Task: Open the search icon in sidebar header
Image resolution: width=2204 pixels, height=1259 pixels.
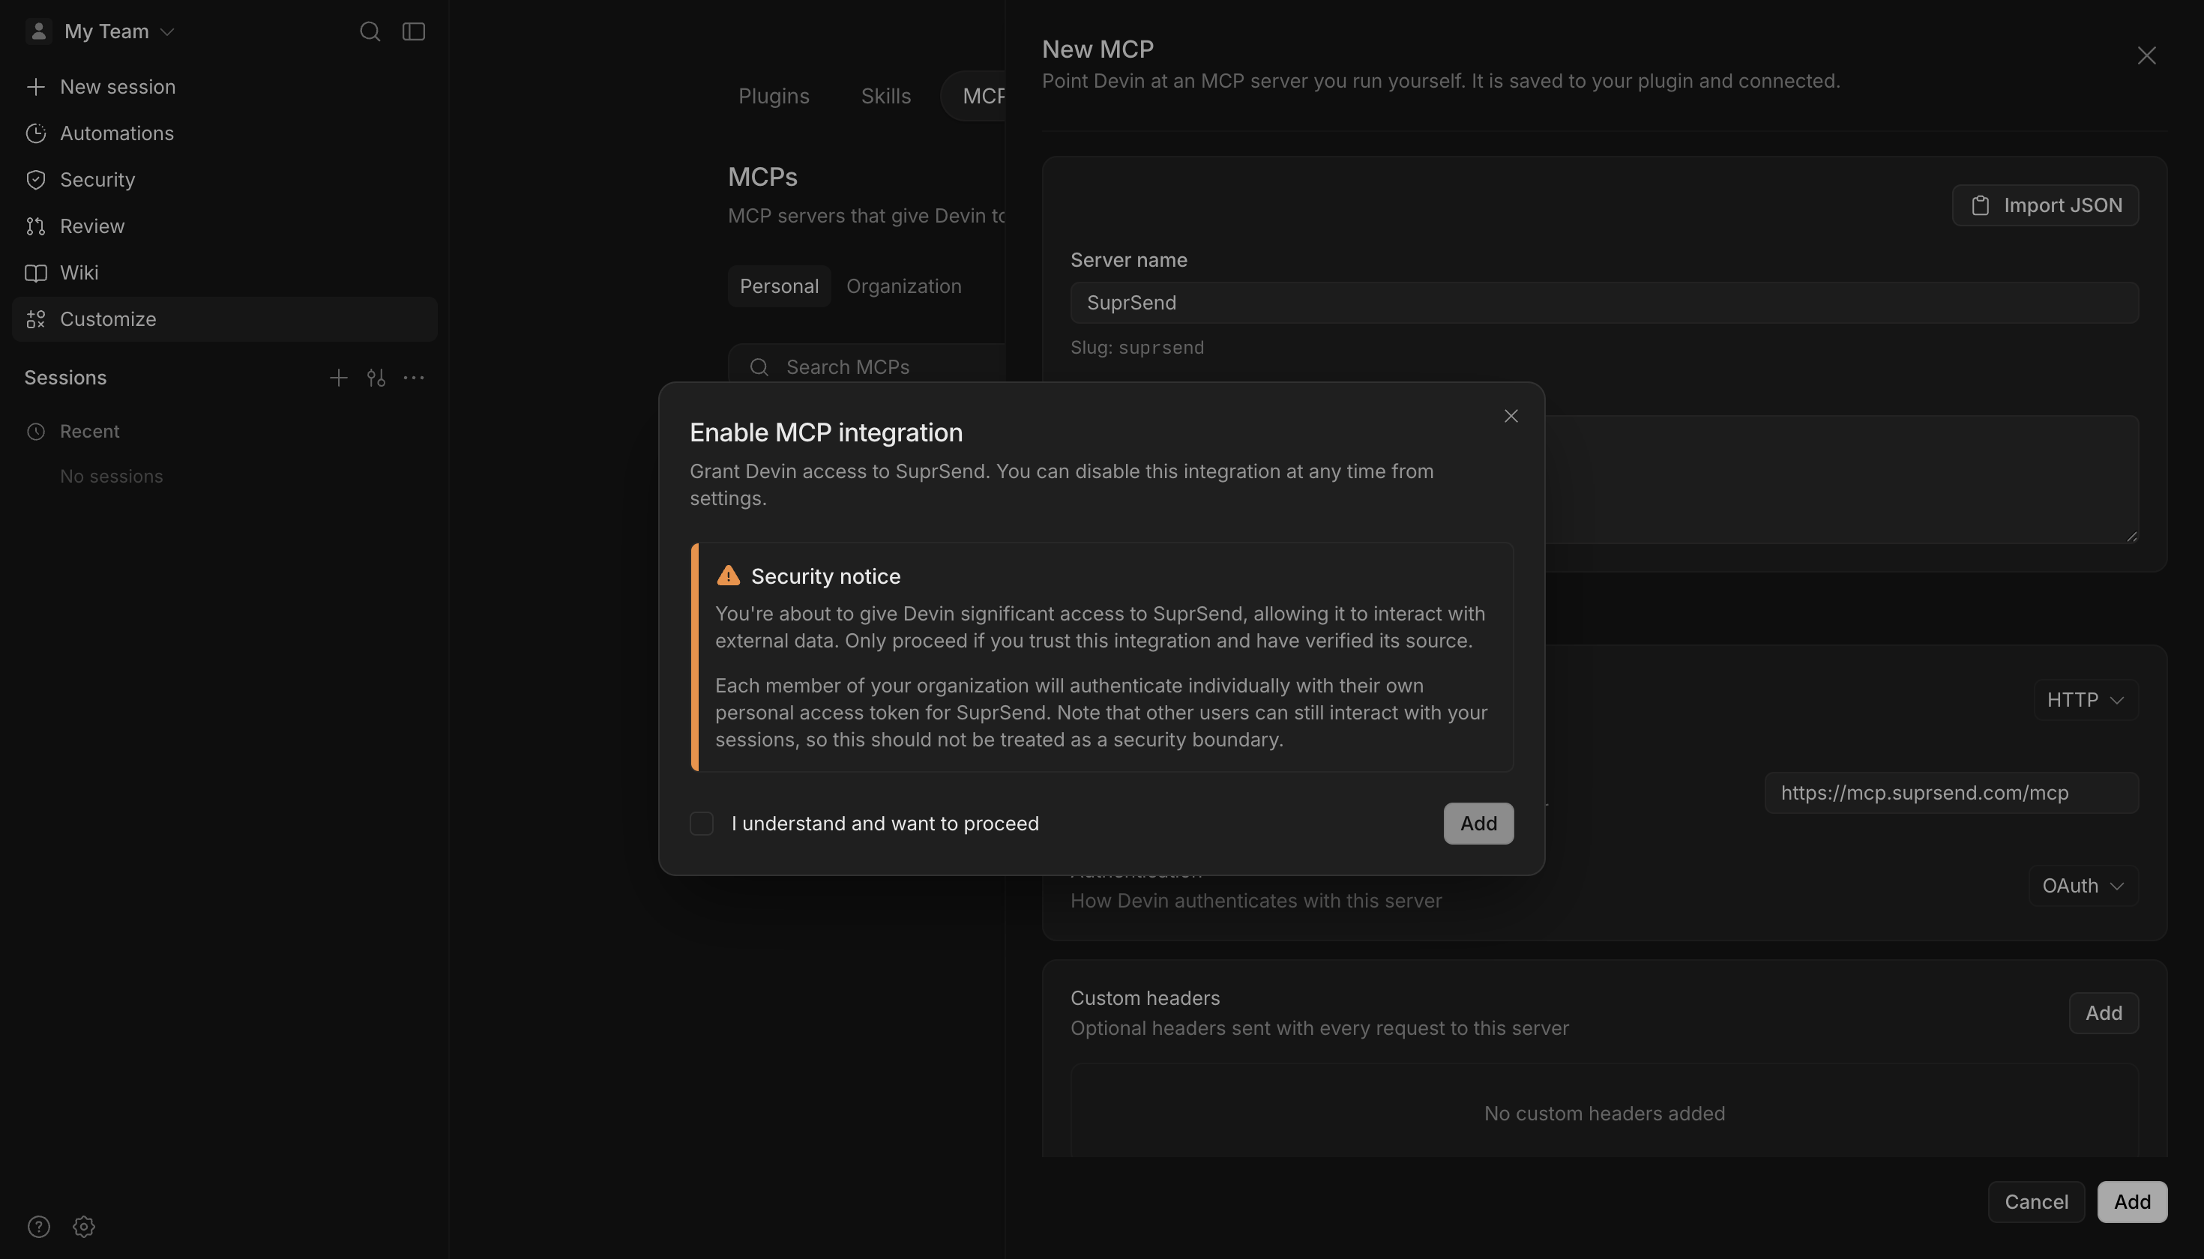Action: coord(370,32)
